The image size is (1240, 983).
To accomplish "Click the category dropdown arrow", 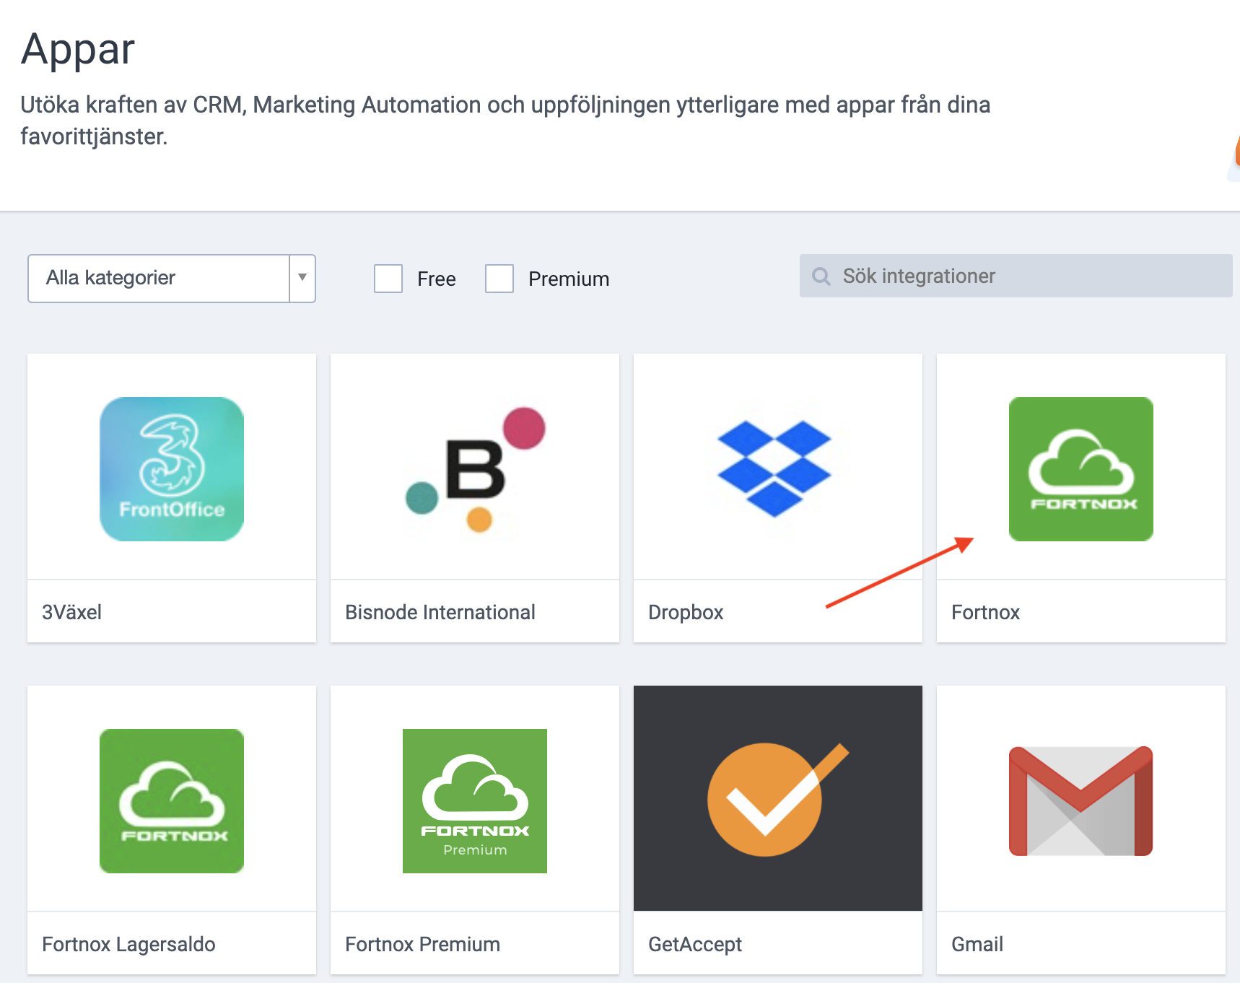I will click(302, 278).
